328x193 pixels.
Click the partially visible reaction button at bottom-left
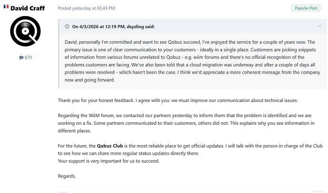[63, 192]
